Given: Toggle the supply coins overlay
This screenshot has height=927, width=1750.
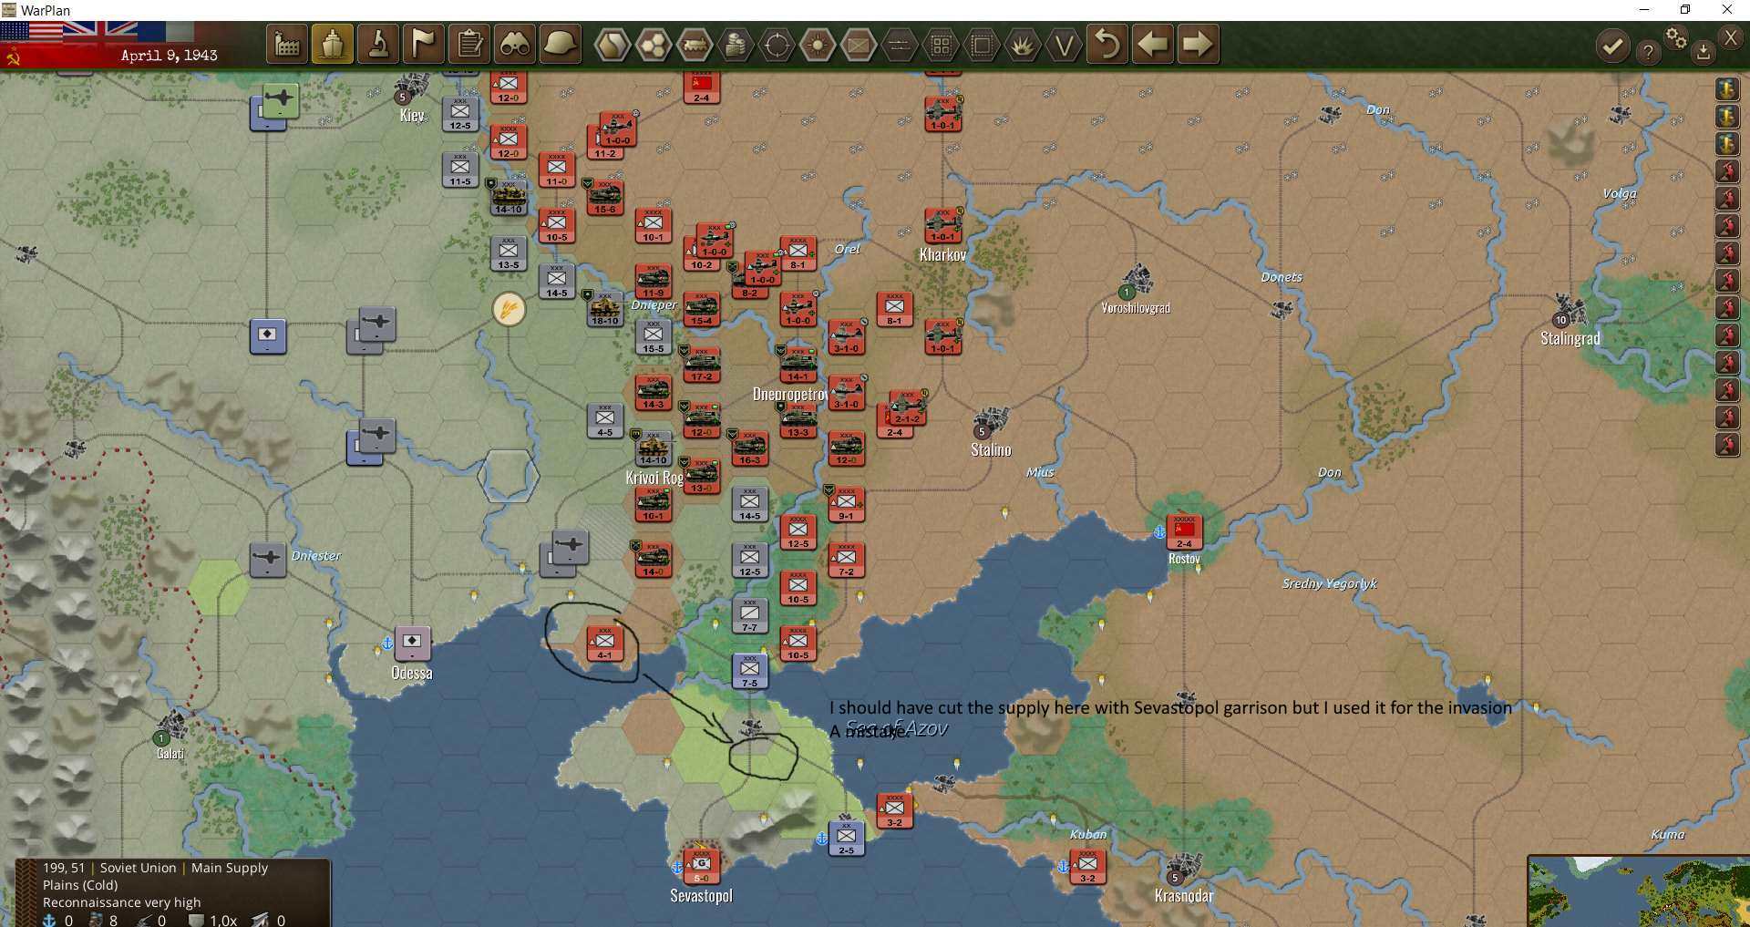Looking at the screenshot, I should [x=736, y=45].
